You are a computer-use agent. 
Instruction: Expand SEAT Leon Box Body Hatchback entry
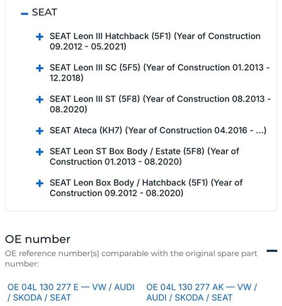pyautogui.click(x=40, y=183)
